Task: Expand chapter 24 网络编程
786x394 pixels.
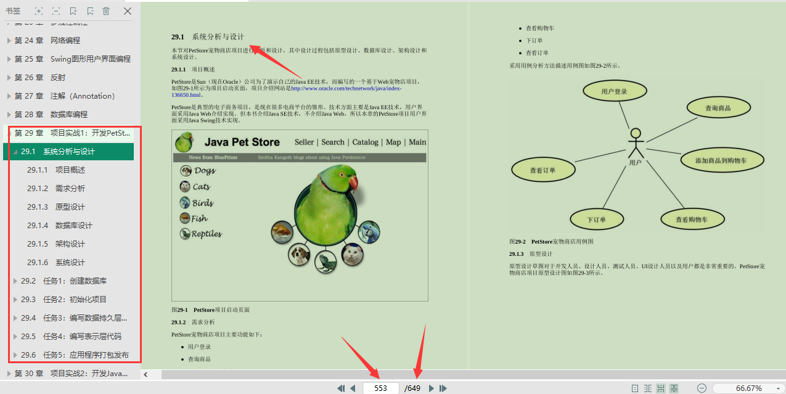Action: click(x=9, y=41)
